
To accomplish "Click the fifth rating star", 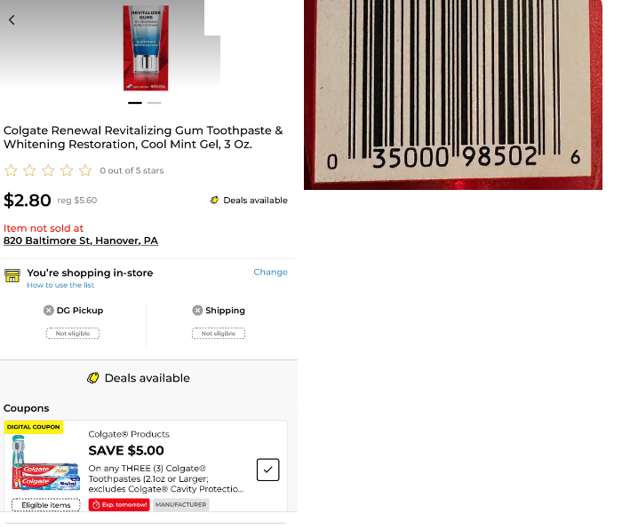I will (x=85, y=170).
